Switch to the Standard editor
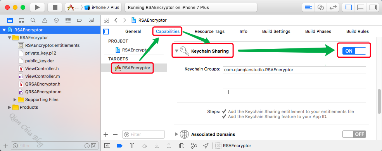Viewport: 382px width, 151px height. pyautogui.click(x=308, y=7)
